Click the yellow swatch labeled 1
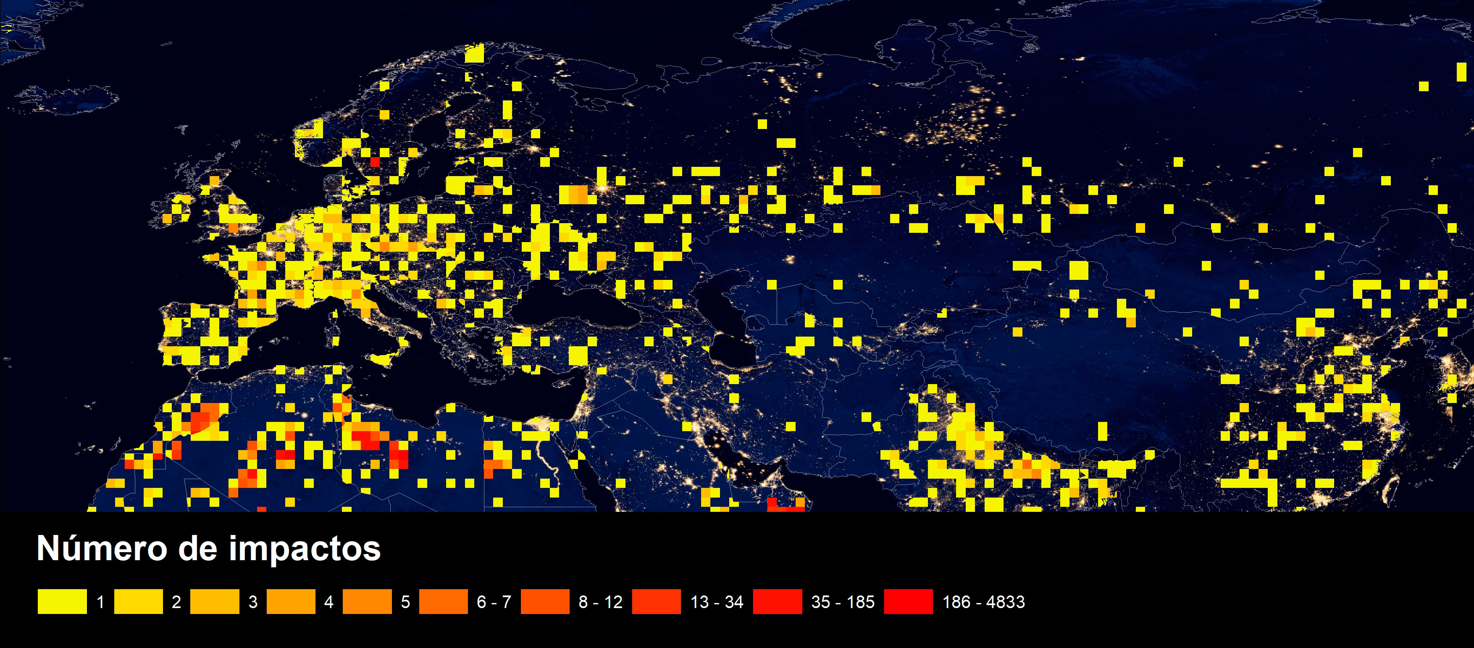Viewport: 1474px width, 648px height. 62,602
